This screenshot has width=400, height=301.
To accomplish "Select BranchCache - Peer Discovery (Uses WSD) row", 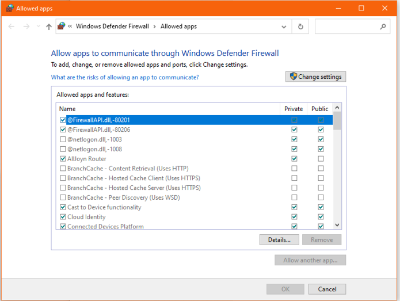I will pyautogui.click(x=195, y=197).
